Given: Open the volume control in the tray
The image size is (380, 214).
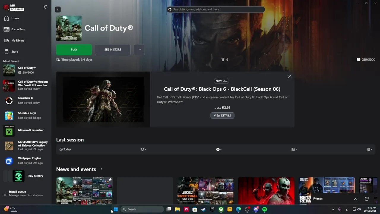Looking at the screenshot, I should (x=359, y=209).
